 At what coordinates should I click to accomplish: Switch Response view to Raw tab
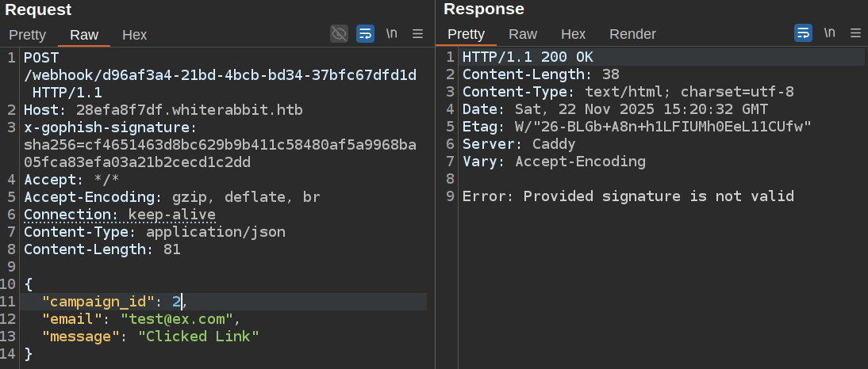(x=523, y=34)
